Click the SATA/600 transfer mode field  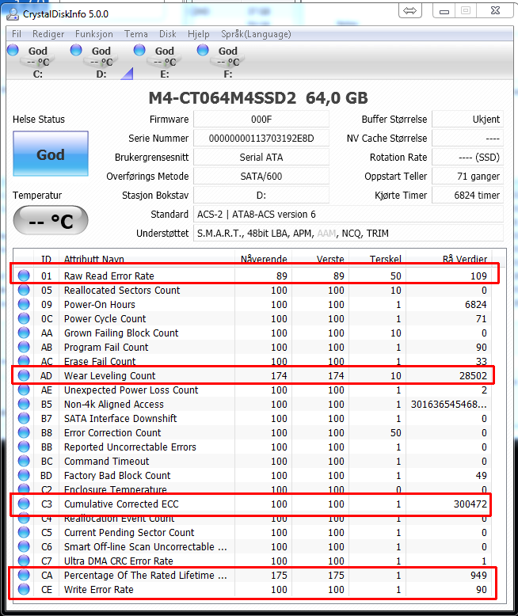261,176
